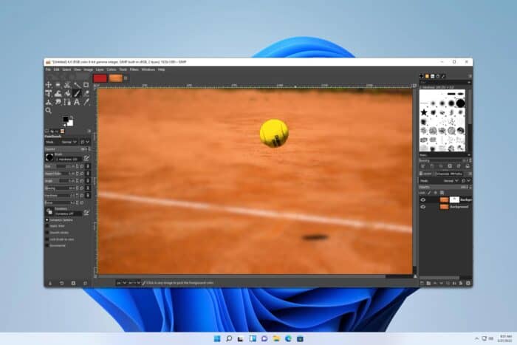Adjust the brush Hardness slider

[x=60, y=196]
